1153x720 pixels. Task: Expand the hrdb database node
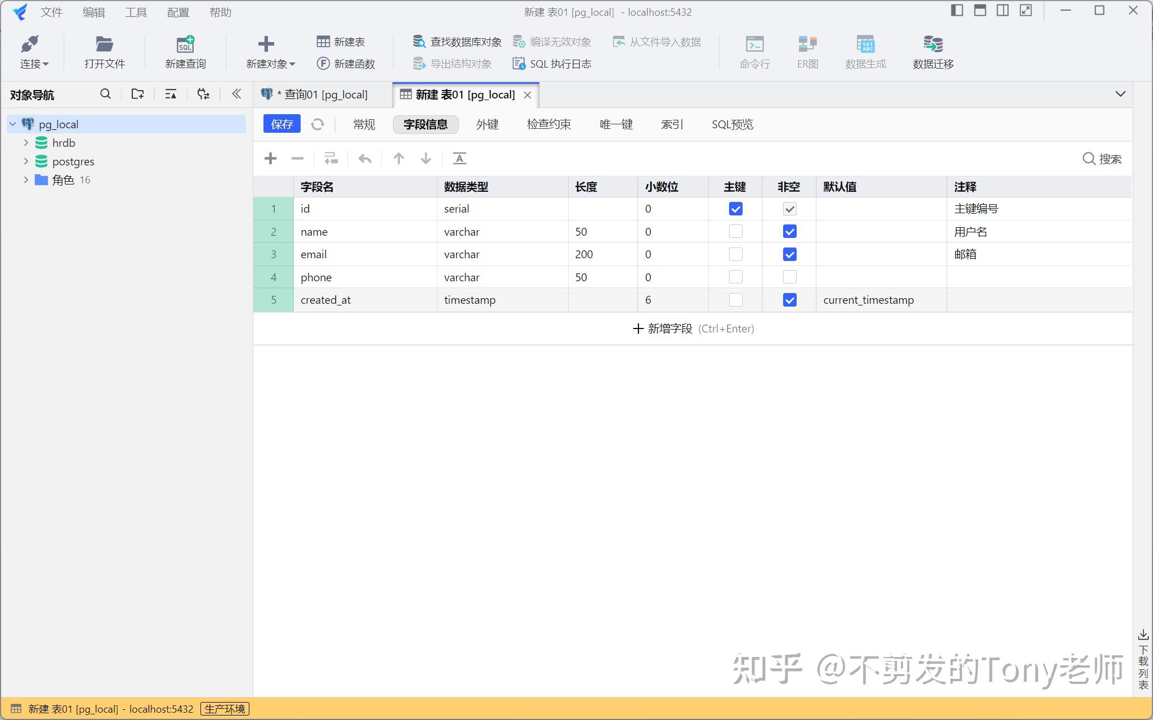25,142
